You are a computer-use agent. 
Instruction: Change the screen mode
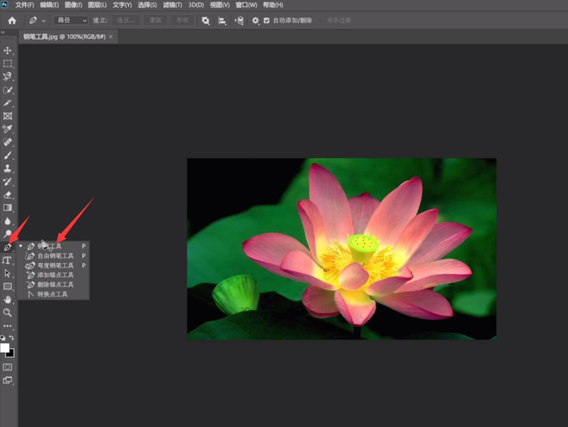(x=8, y=380)
